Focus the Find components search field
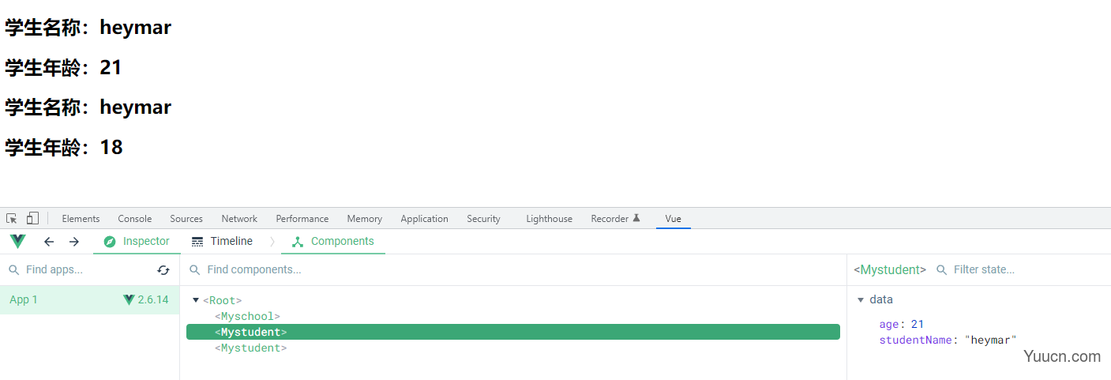Image resolution: width=1111 pixels, height=380 pixels. pyautogui.click(x=513, y=270)
